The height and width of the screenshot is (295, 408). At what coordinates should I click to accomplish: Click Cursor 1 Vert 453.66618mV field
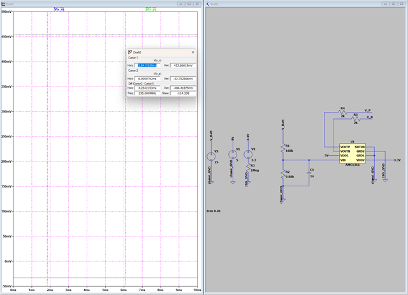click(x=183, y=65)
